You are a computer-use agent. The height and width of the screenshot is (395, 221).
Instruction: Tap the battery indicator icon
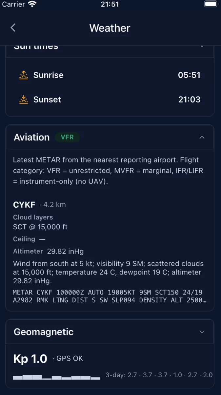tap(211, 4)
